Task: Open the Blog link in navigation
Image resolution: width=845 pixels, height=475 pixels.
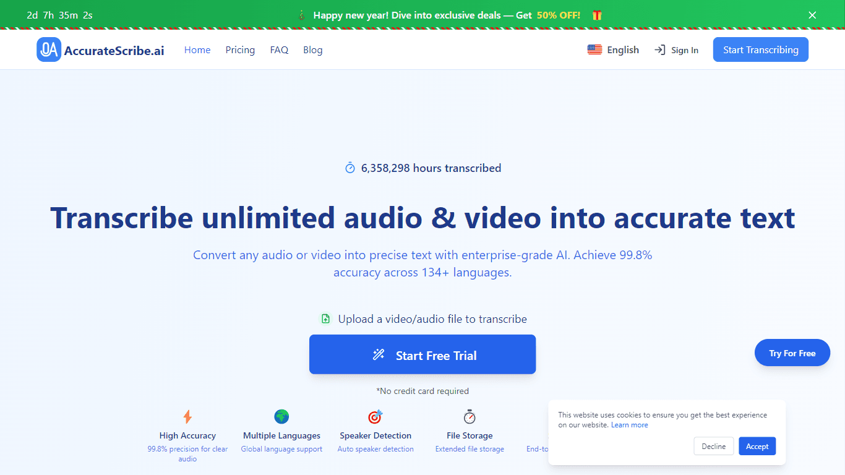Action: click(x=313, y=49)
